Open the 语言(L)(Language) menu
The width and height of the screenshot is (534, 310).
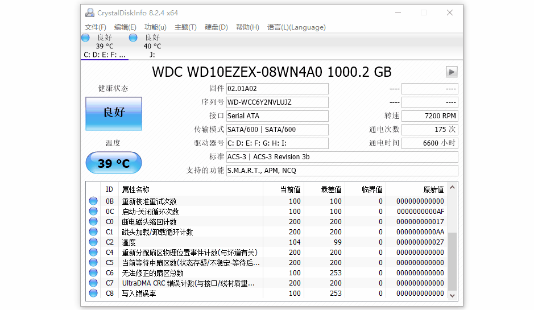296,27
